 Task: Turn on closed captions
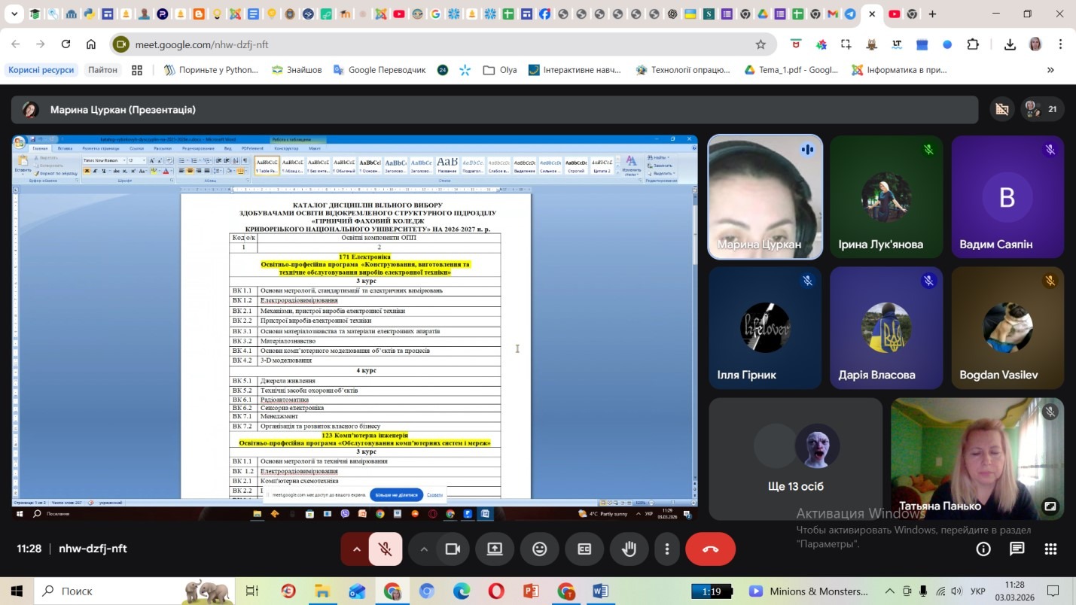point(584,549)
